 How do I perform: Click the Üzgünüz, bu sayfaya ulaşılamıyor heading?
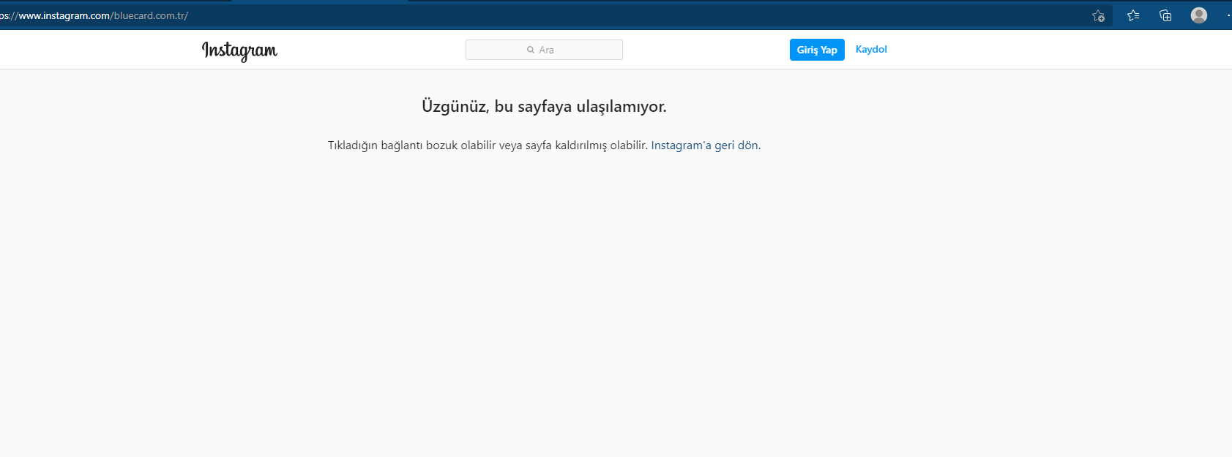544,107
